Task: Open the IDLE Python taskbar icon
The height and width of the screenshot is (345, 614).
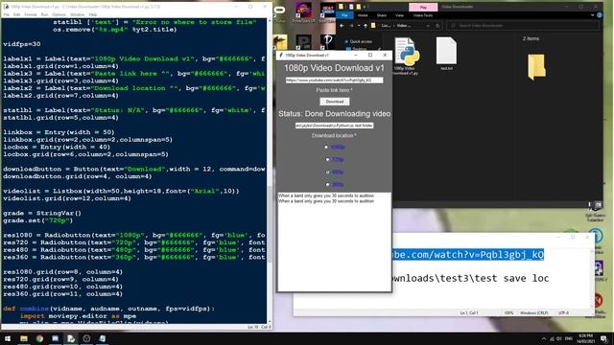Action: click(71, 338)
